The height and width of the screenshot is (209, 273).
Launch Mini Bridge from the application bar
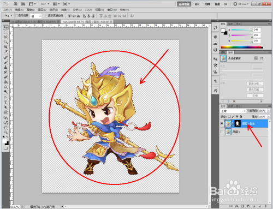coord(23,4)
